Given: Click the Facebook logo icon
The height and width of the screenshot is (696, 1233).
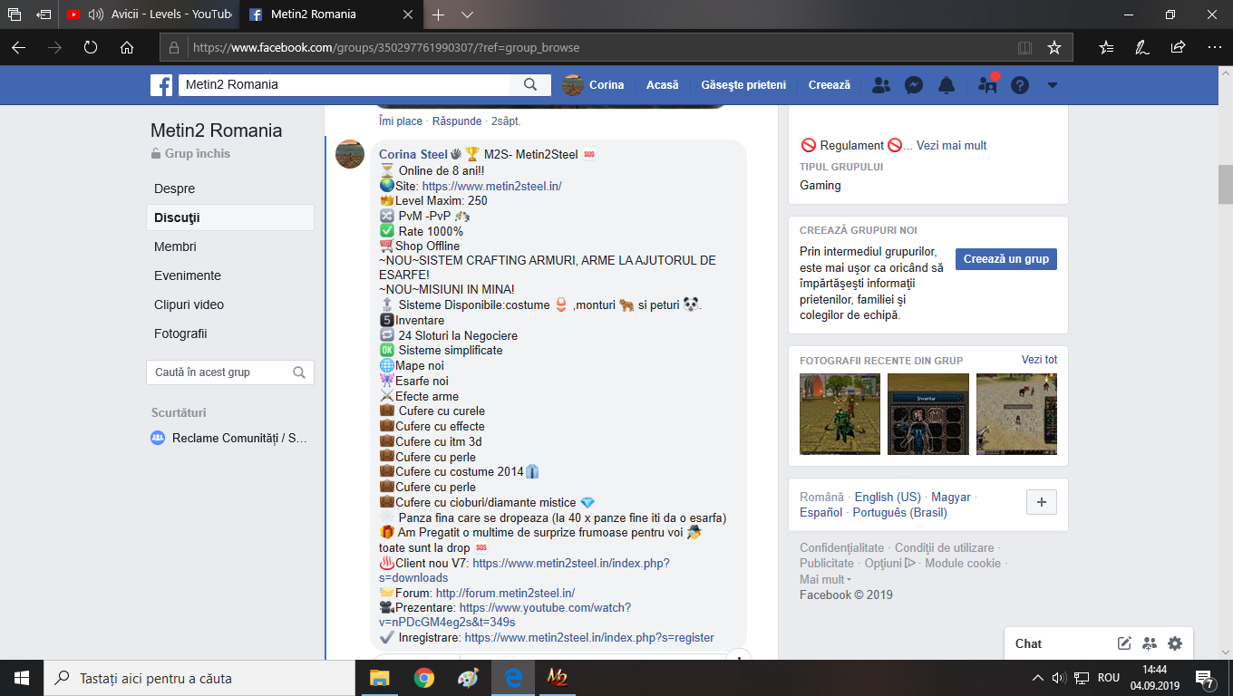Looking at the screenshot, I should pyautogui.click(x=161, y=85).
